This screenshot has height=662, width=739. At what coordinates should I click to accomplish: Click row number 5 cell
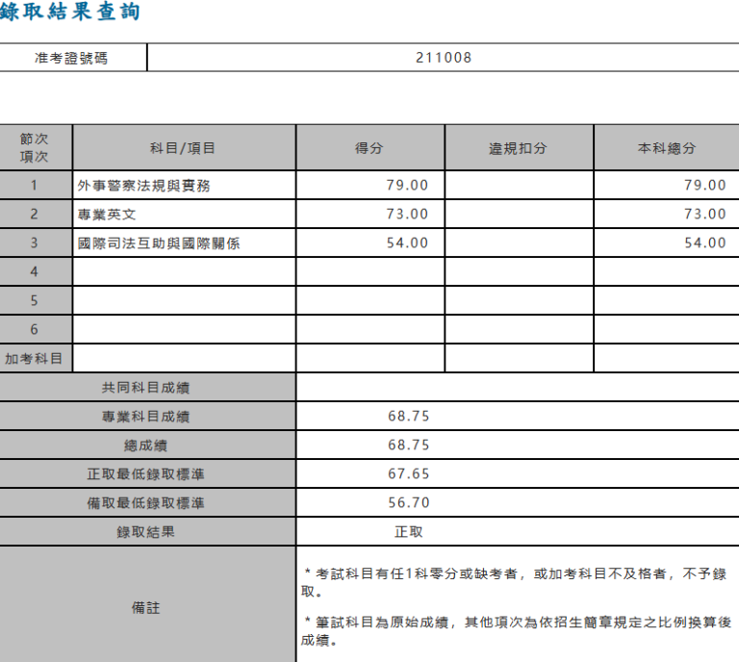(x=36, y=300)
